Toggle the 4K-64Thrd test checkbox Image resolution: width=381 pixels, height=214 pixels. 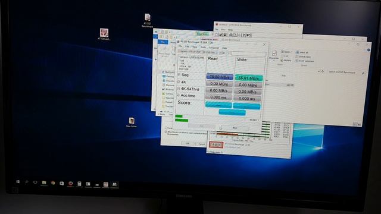click(179, 89)
